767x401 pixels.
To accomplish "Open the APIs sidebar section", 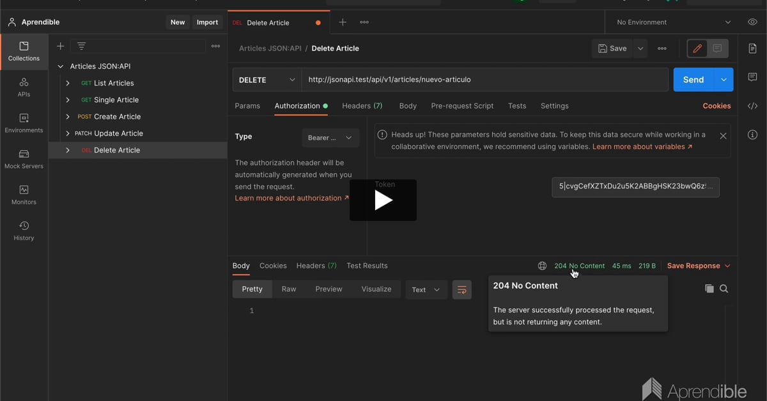I will click(x=24, y=87).
